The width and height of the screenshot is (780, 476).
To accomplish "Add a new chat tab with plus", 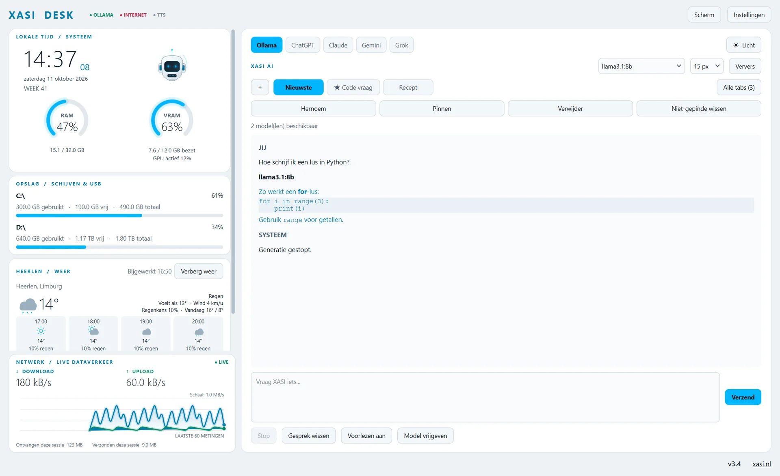I will [x=260, y=87].
